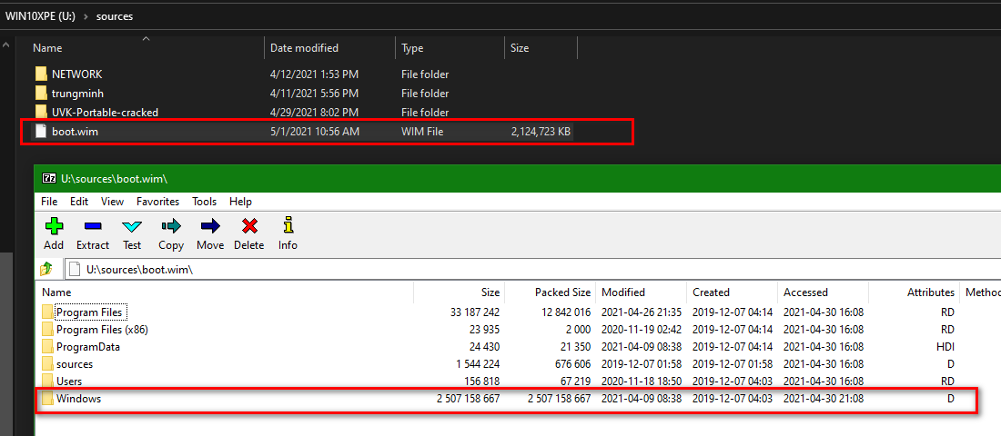Click the sources breadcrumb in Explorer
Viewport: 1001px width, 436px height.
click(x=115, y=16)
